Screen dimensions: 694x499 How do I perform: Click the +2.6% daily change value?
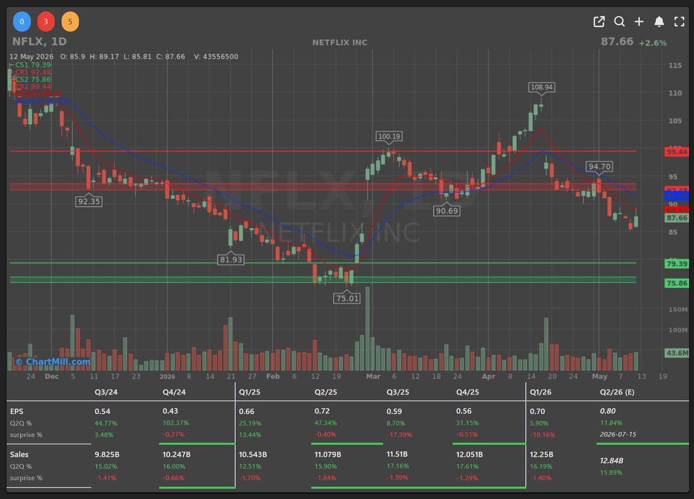click(652, 43)
